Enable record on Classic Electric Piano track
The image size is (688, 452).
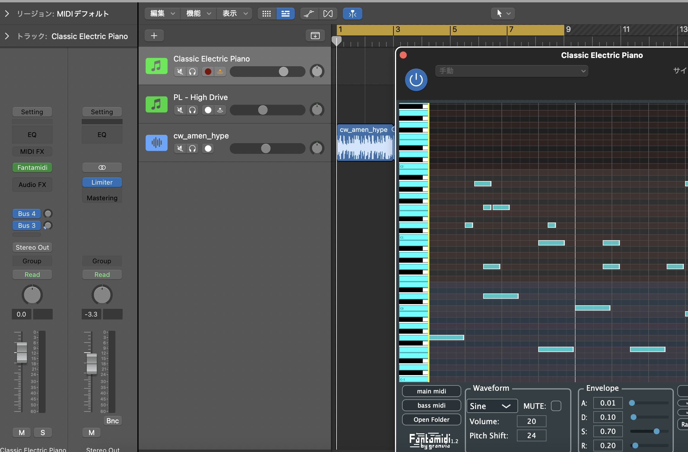click(x=208, y=72)
